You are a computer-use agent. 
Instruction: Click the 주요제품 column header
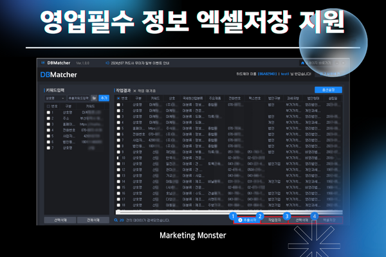click(x=215, y=98)
